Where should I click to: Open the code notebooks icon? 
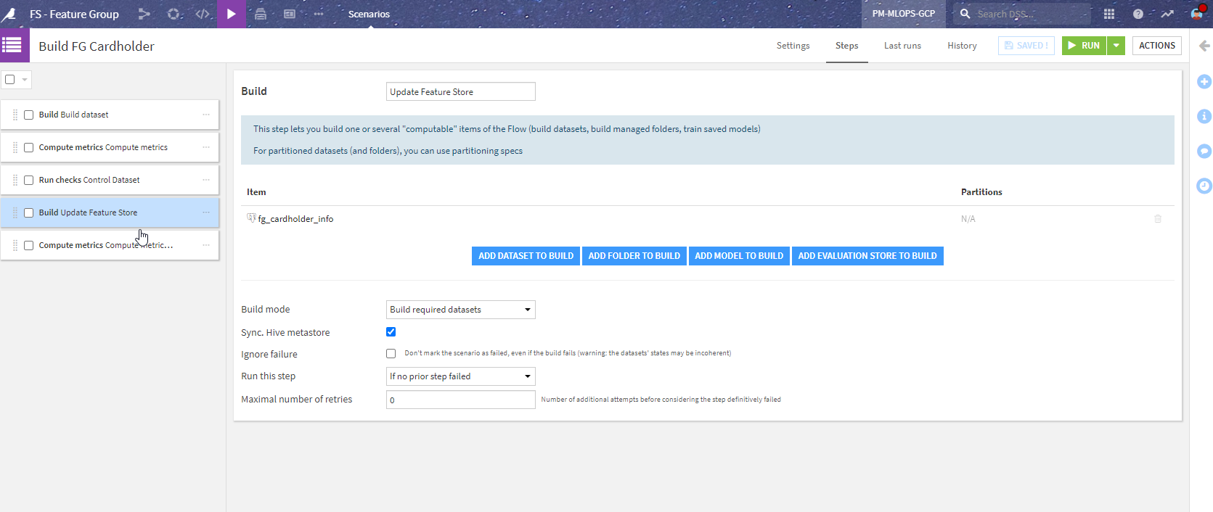[x=203, y=14]
